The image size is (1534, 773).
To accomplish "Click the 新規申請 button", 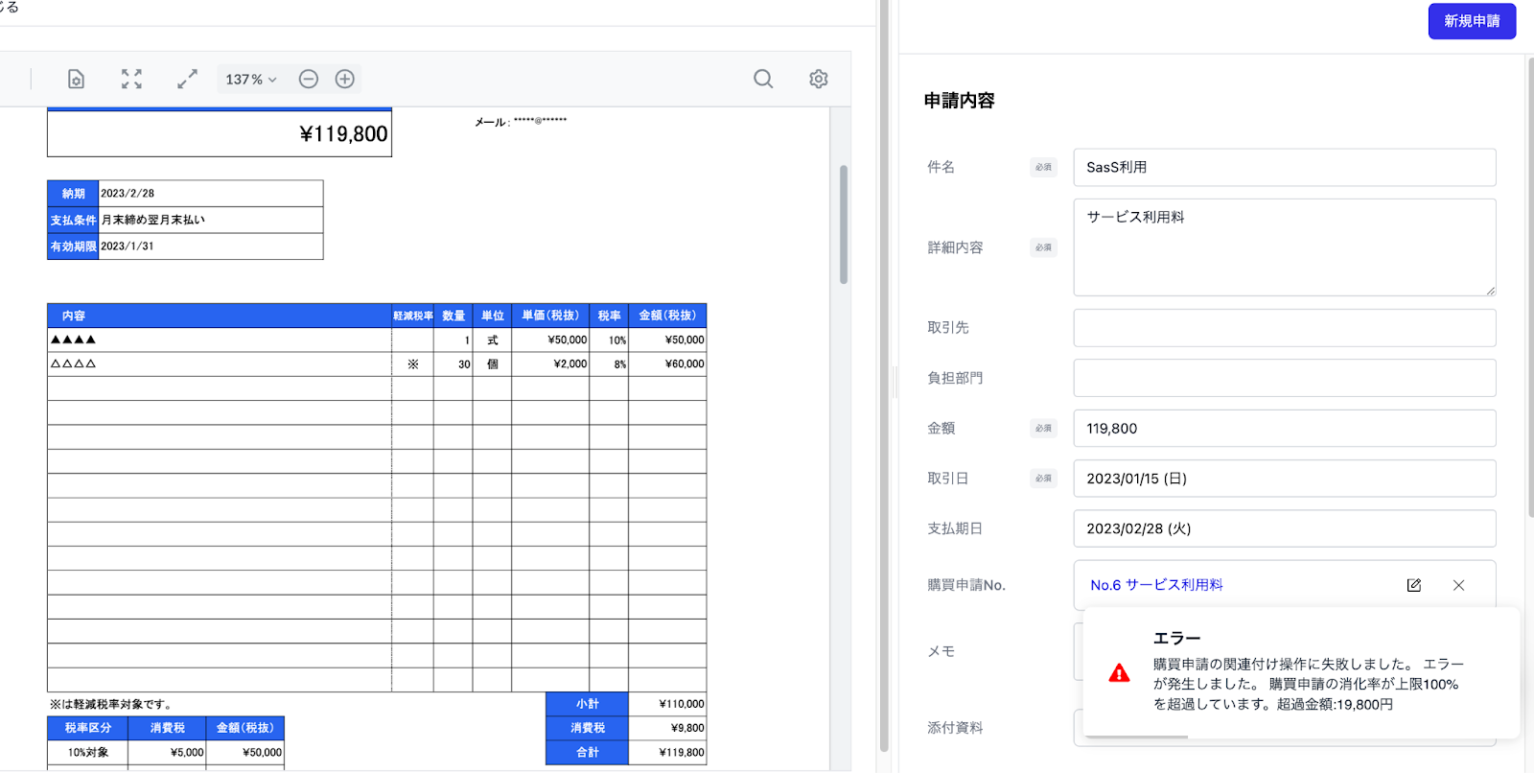I will pos(1472,21).
